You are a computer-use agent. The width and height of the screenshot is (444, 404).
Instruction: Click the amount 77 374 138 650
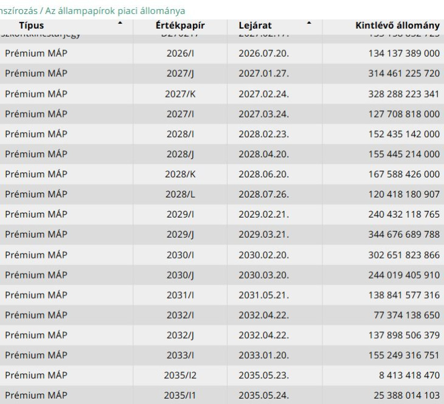(406, 315)
